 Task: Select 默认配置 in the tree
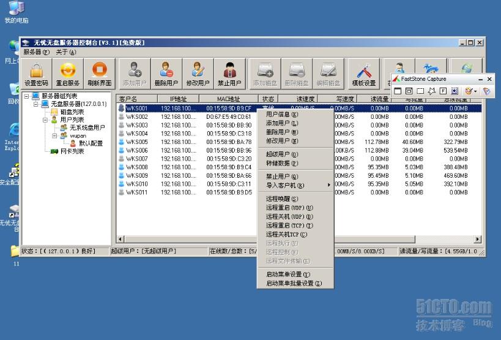point(91,143)
